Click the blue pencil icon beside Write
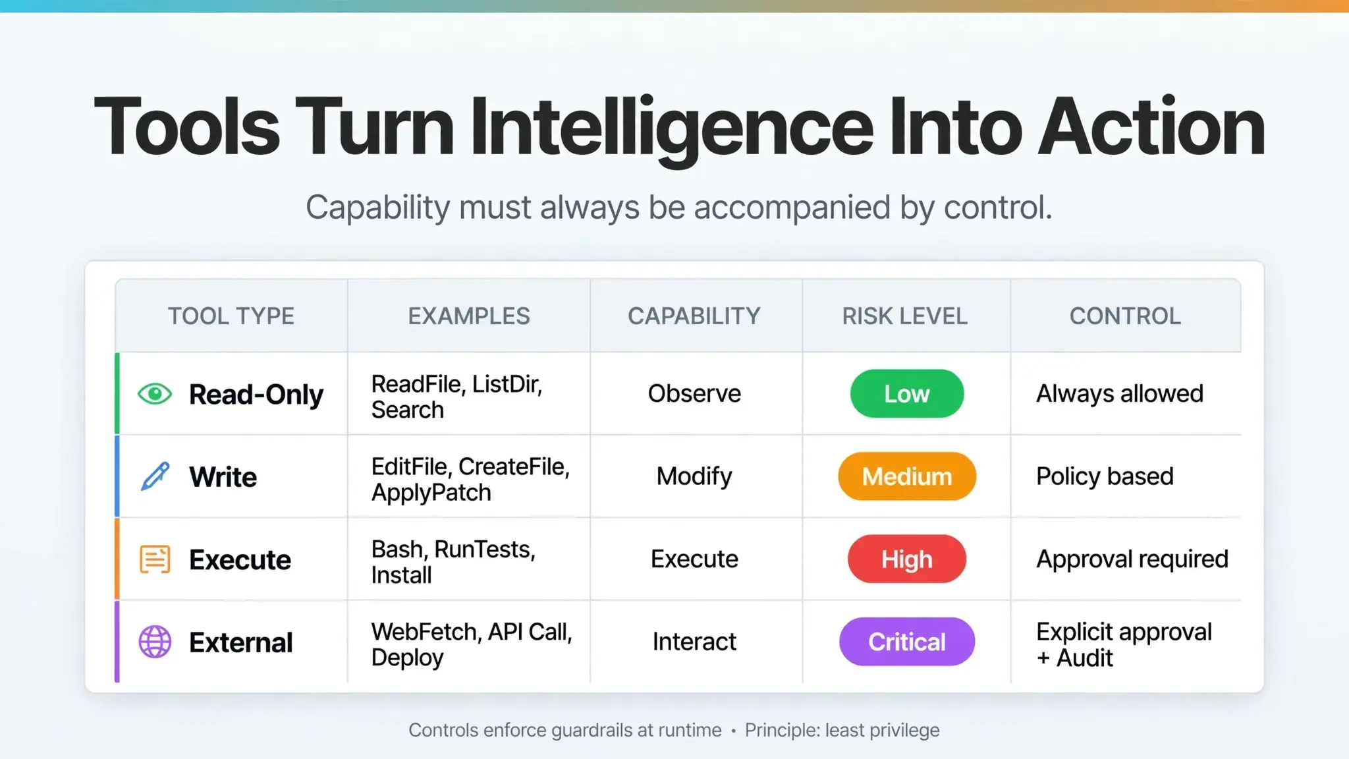This screenshot has width=1349, height=759. [x=155, y=476]
